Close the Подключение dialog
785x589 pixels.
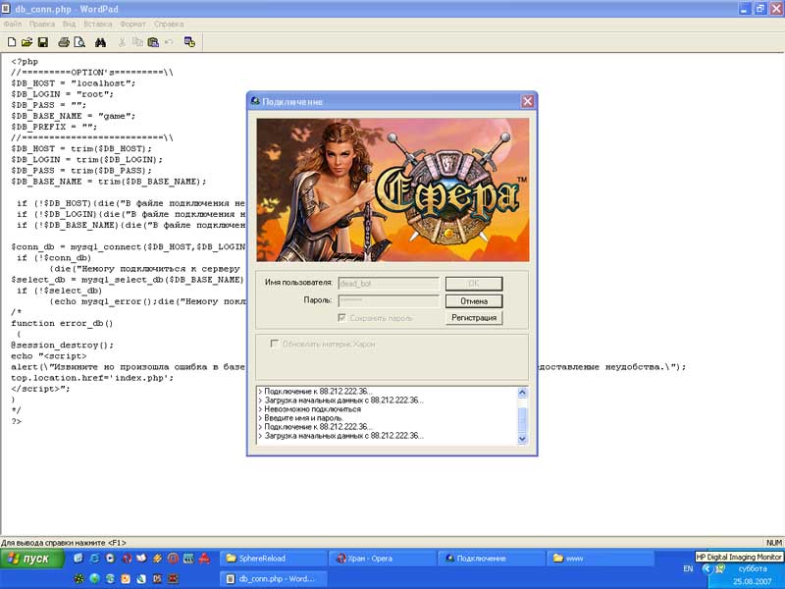point(527,102)
